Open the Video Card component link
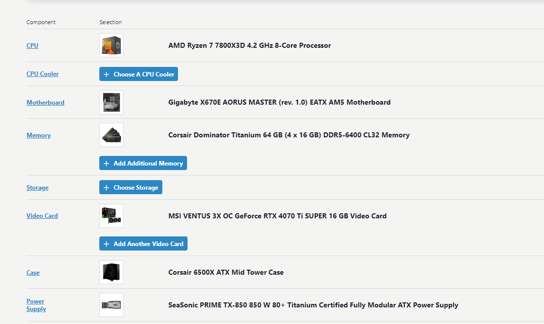The image size is (544, 324). click(x=42, y=216)
